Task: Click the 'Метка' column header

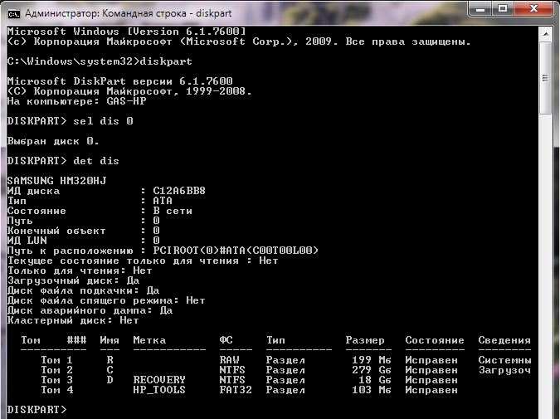Action: [x=149, y=340]
